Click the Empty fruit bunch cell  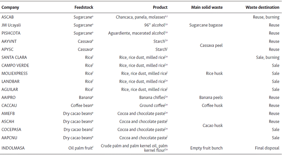tap(206, 148)
